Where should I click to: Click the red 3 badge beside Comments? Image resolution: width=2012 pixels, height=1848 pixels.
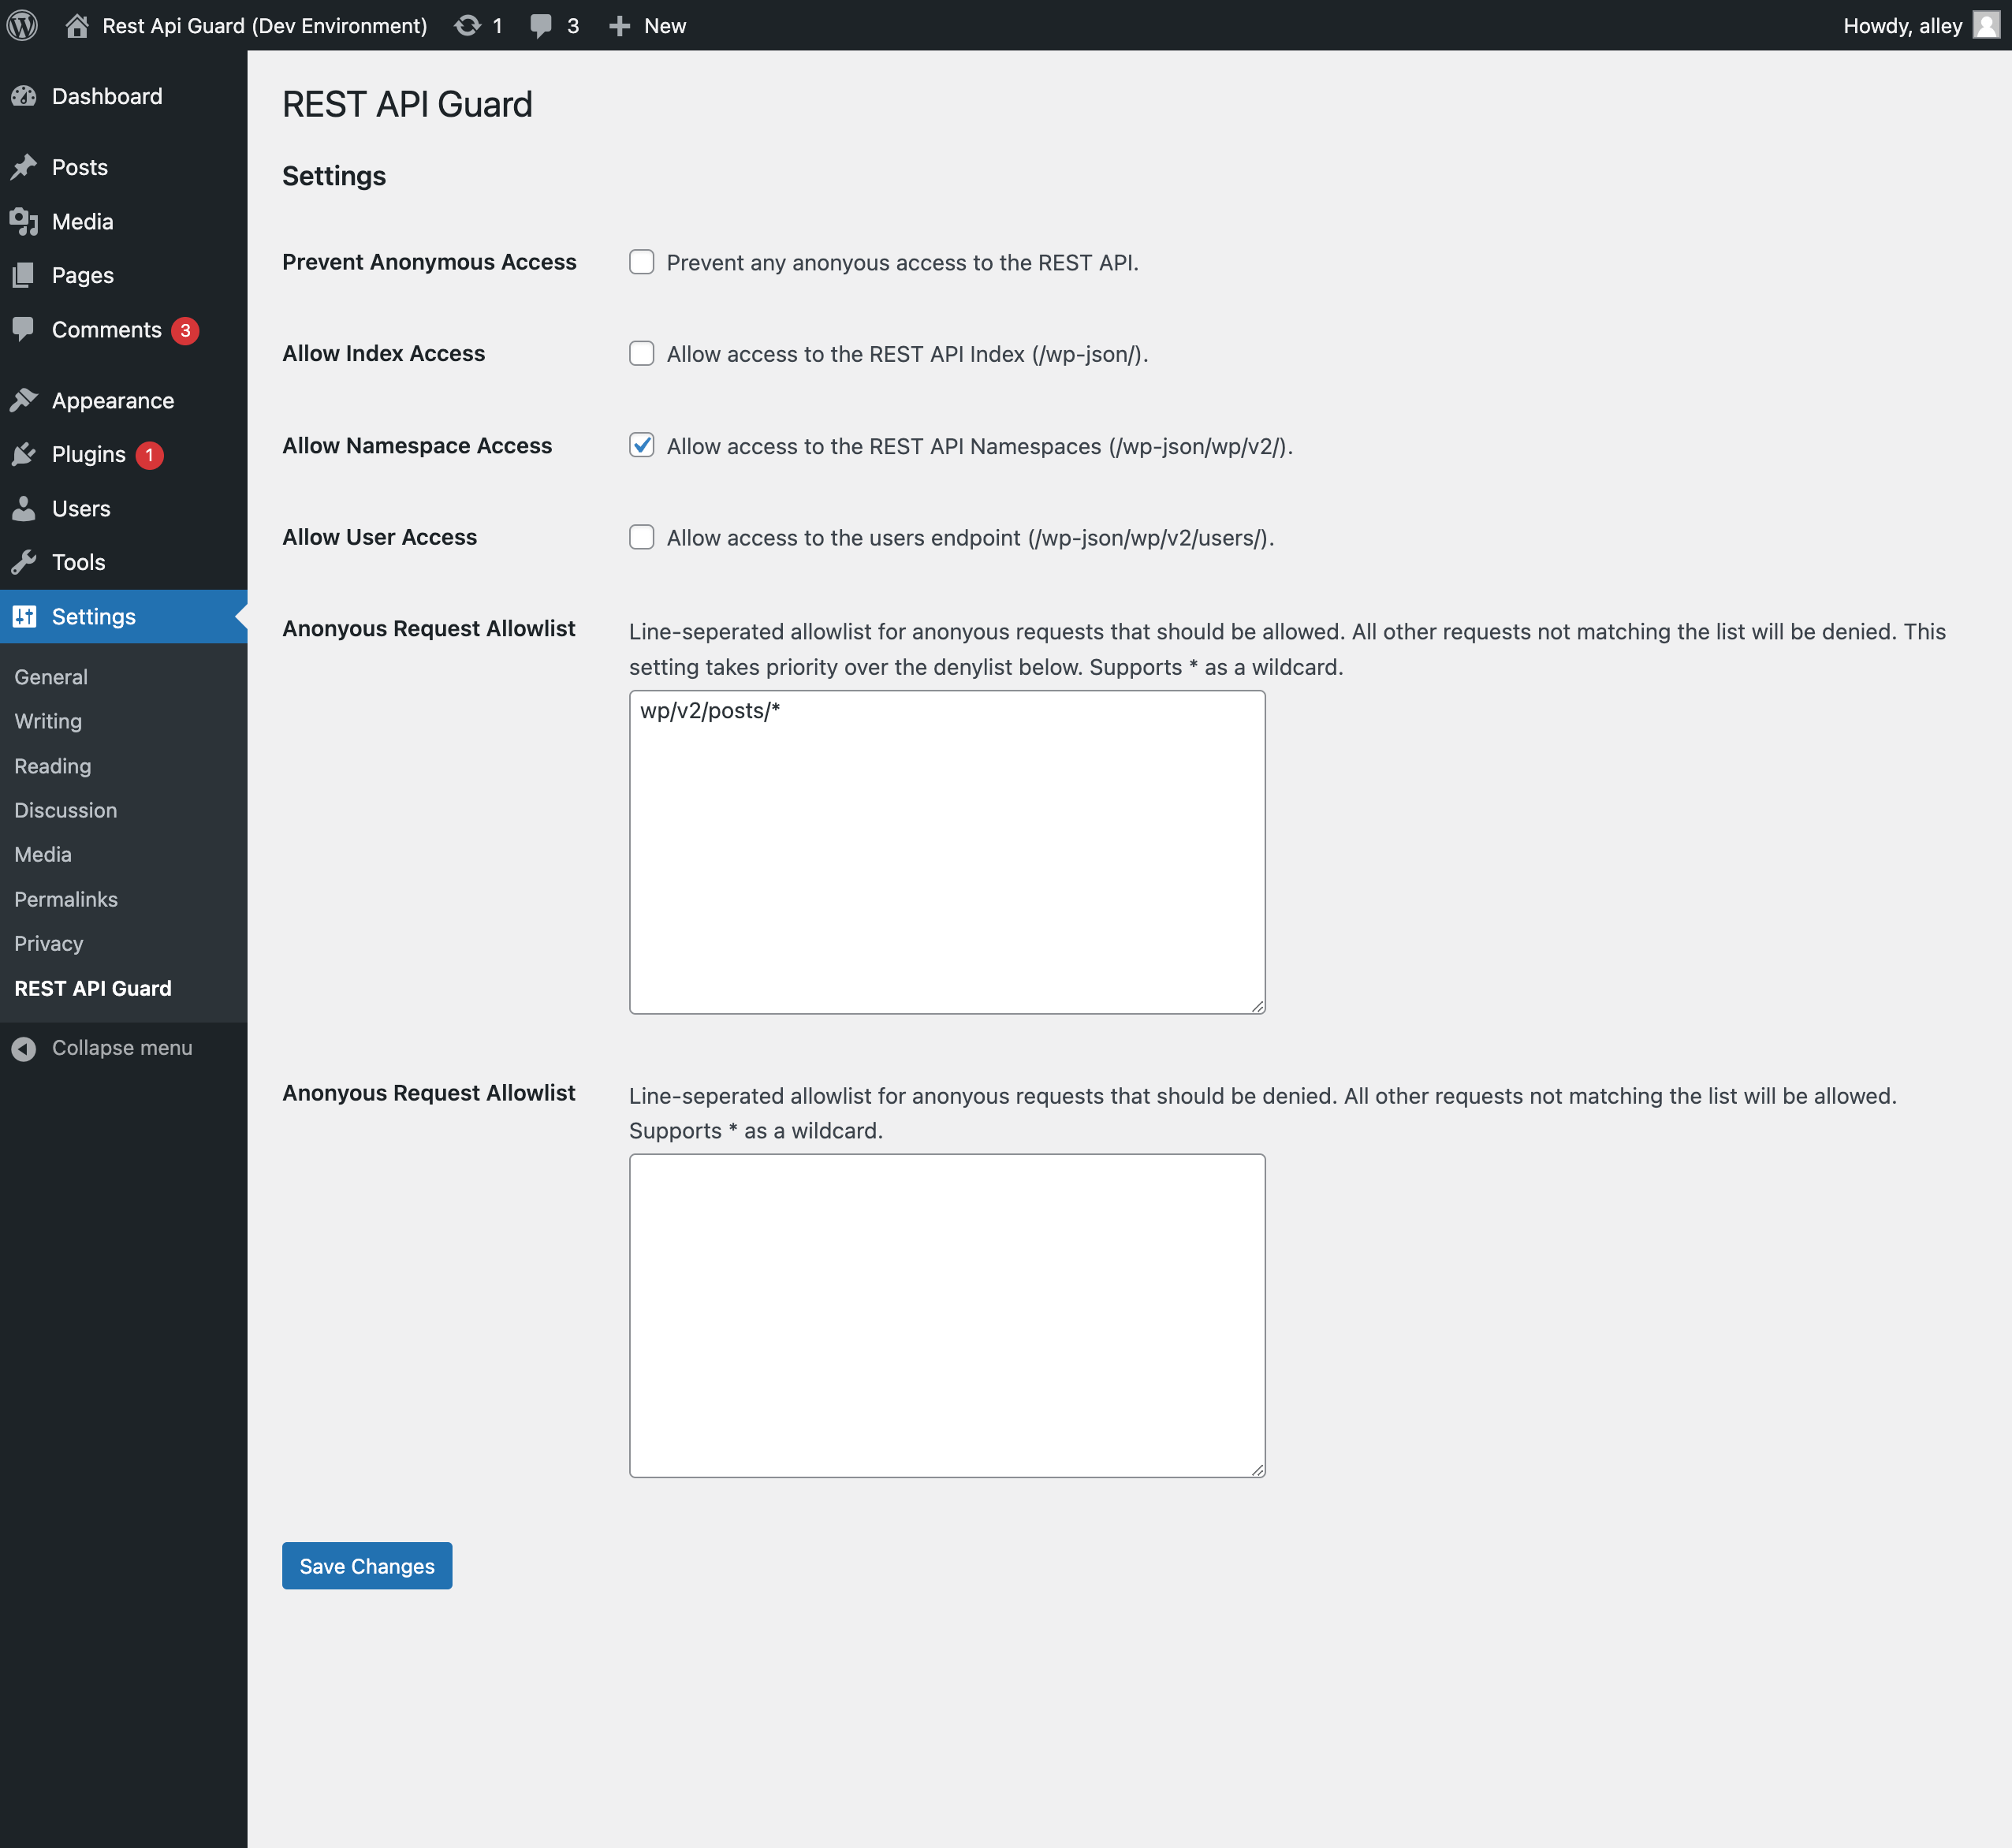(185, 330)
